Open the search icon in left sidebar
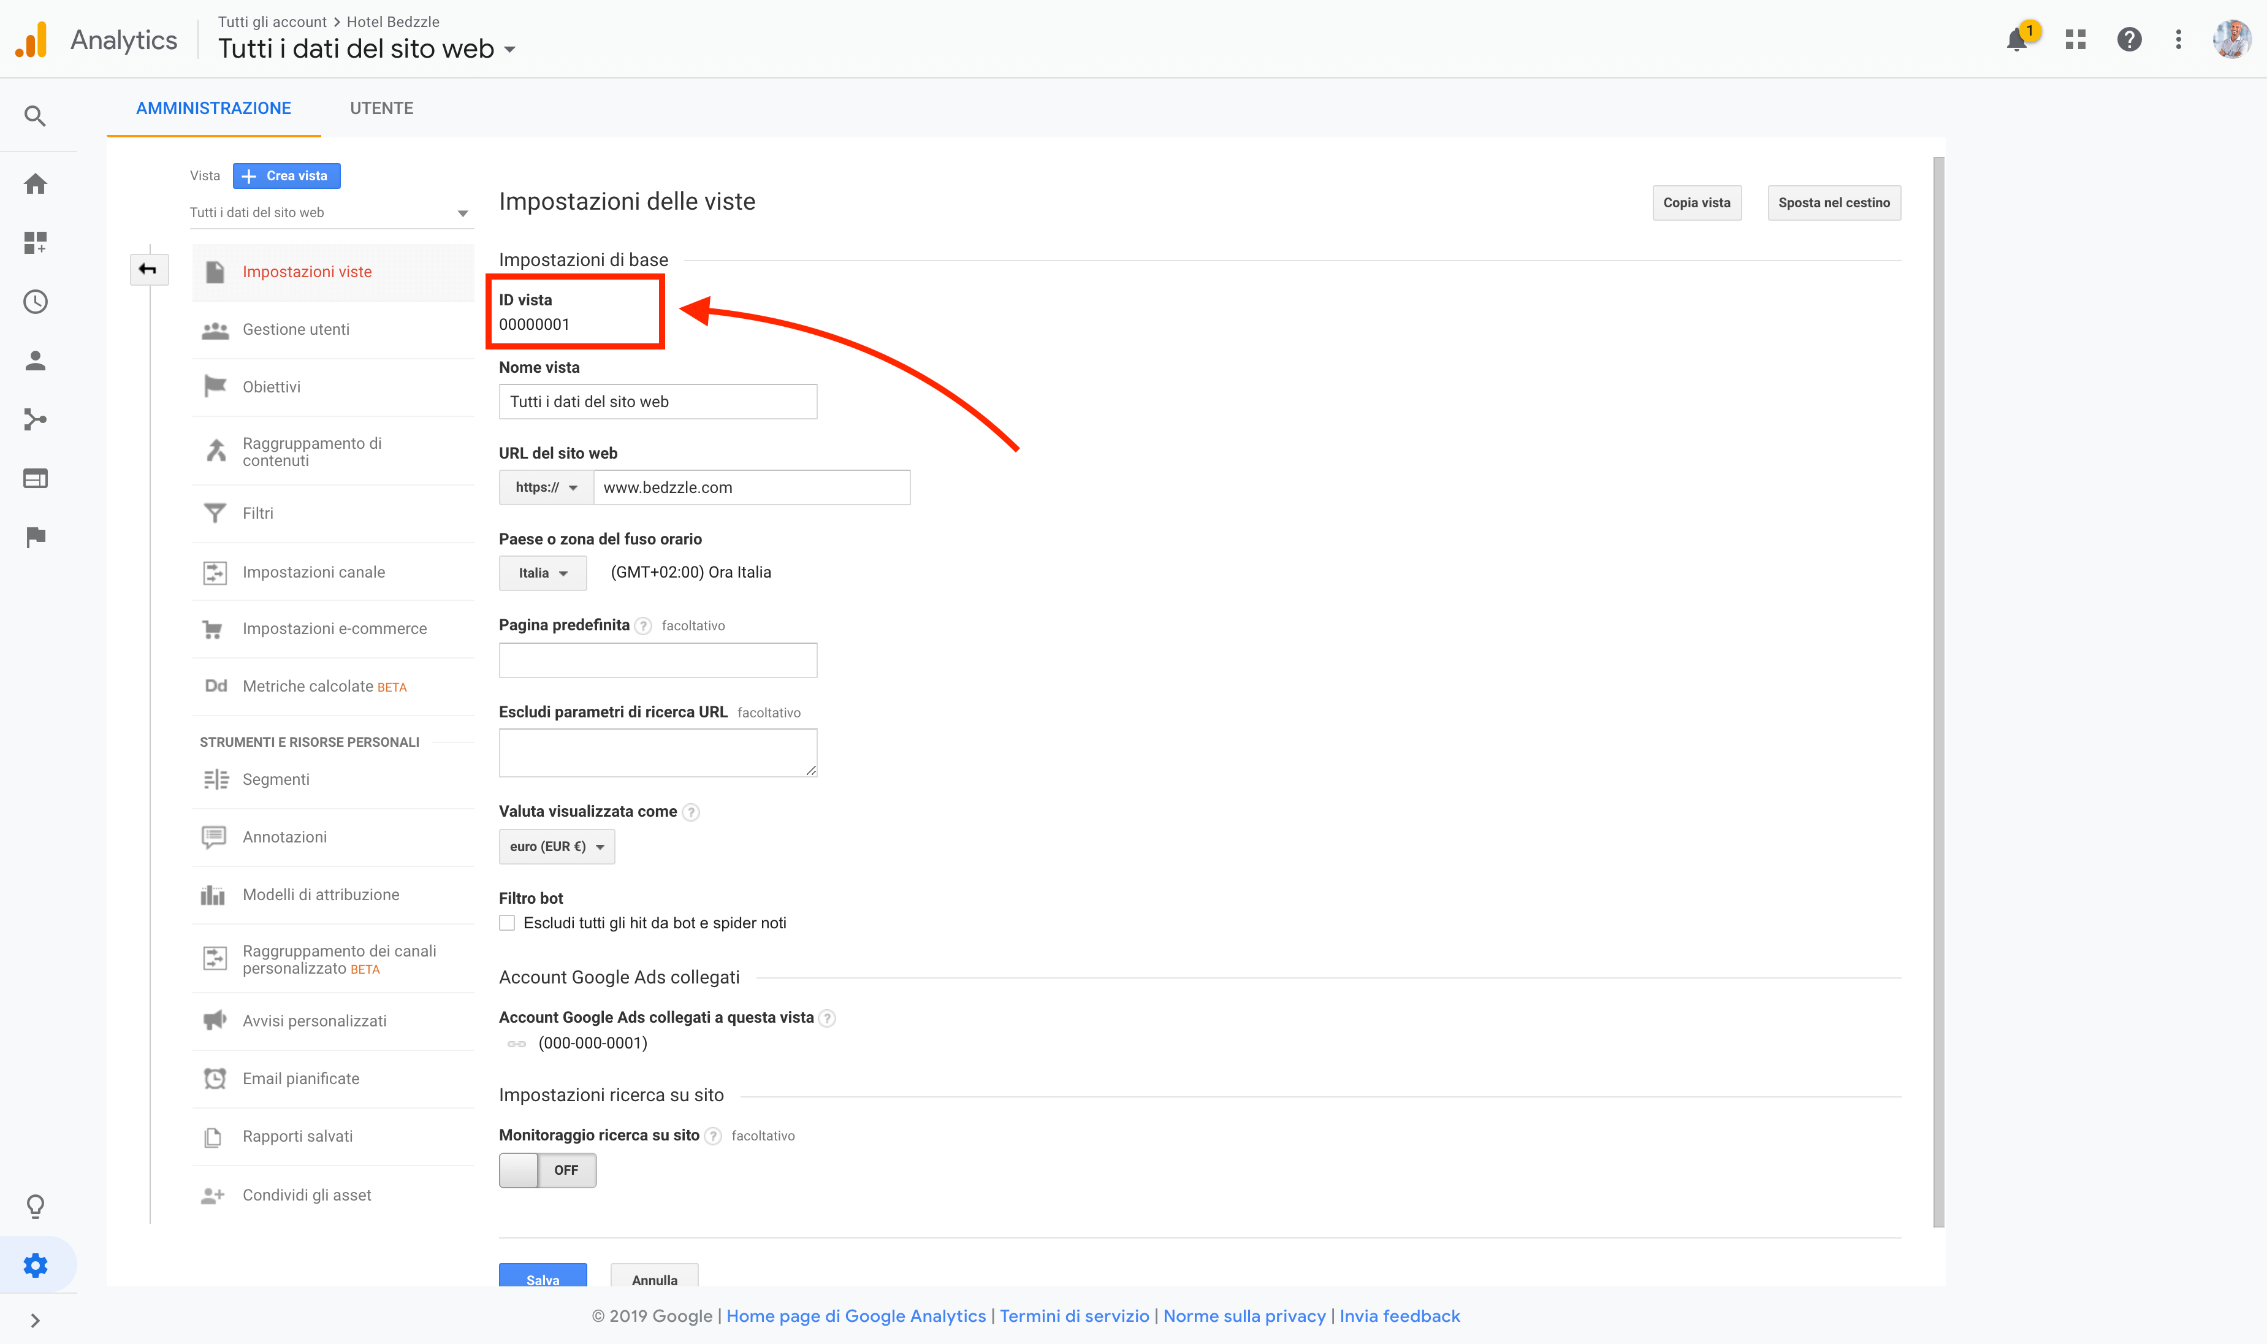Image resolution: width=2267 pixels, height=1344 pixels. tap(36, 116)
